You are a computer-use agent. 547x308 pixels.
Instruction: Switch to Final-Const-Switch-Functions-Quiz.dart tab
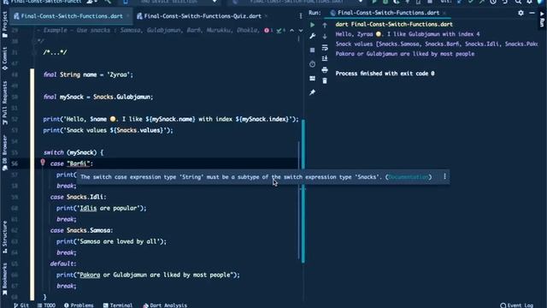tap(199, 16)
